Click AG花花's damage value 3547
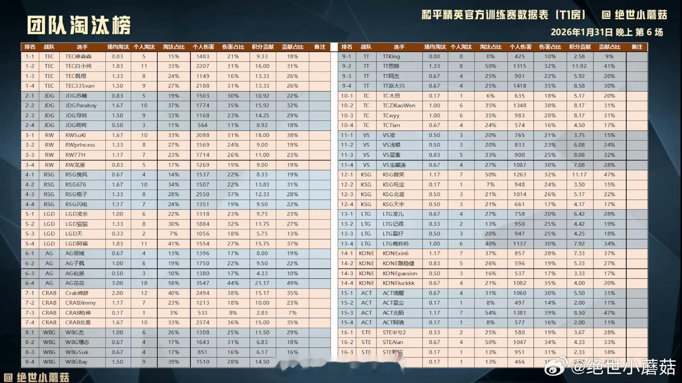682x383 pixels. (x=203, y=283)
